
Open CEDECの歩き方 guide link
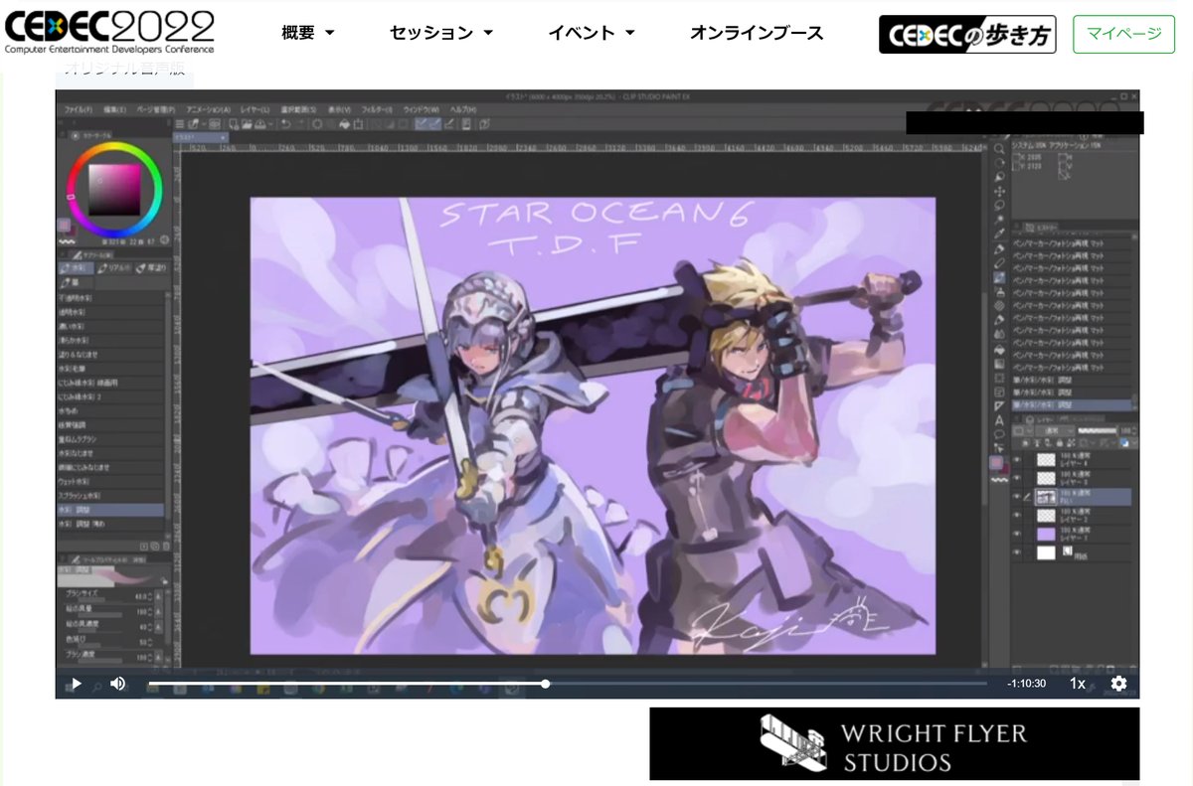pos(967,34)
